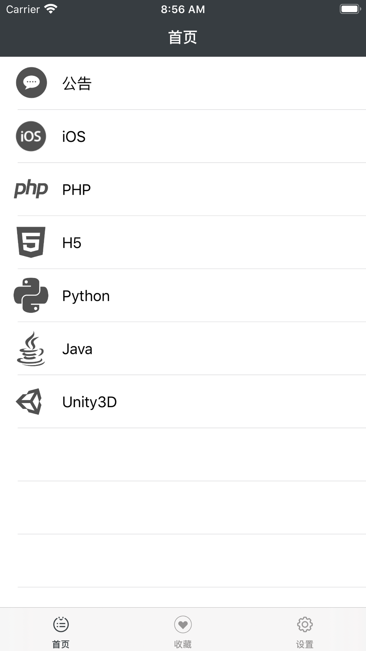Tap the Unity3D cube logo icon

(29, 402)
